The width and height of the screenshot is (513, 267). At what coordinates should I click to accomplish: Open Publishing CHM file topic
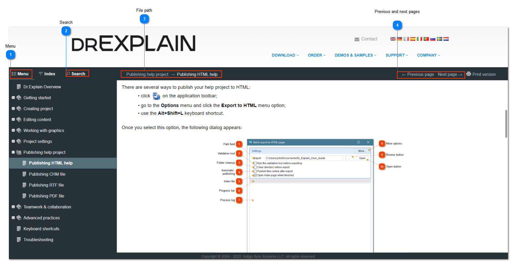click(47, 174)
